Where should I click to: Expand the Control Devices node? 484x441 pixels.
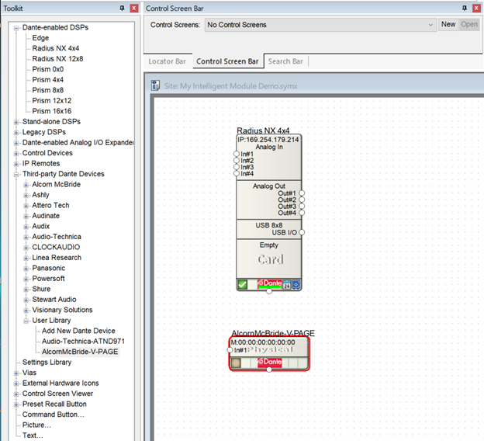16,154
